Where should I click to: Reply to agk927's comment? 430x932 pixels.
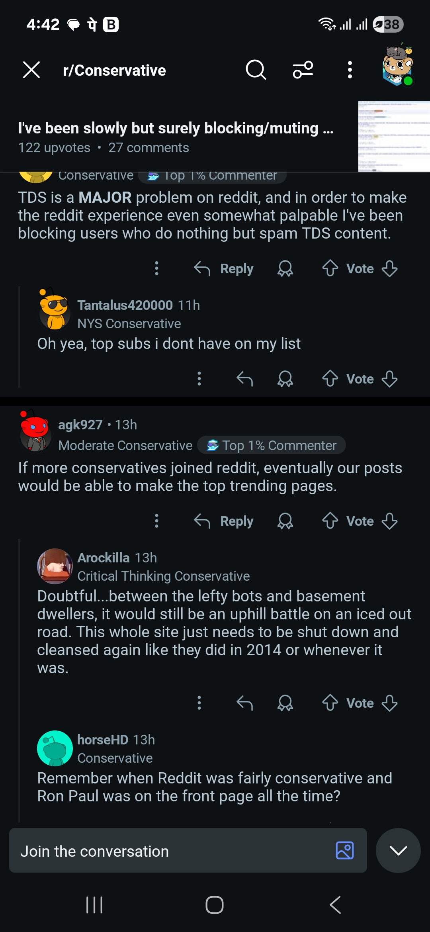click(224, 521)
